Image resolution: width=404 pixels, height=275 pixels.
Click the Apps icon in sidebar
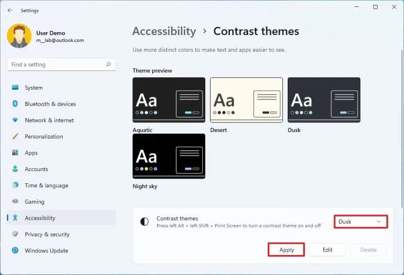pyautogui.click(x=15, y=153)
